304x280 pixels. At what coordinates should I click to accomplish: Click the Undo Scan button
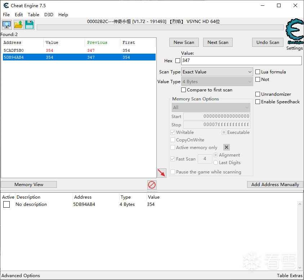268,42
